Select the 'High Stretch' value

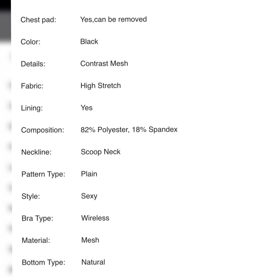pos(101,86)
